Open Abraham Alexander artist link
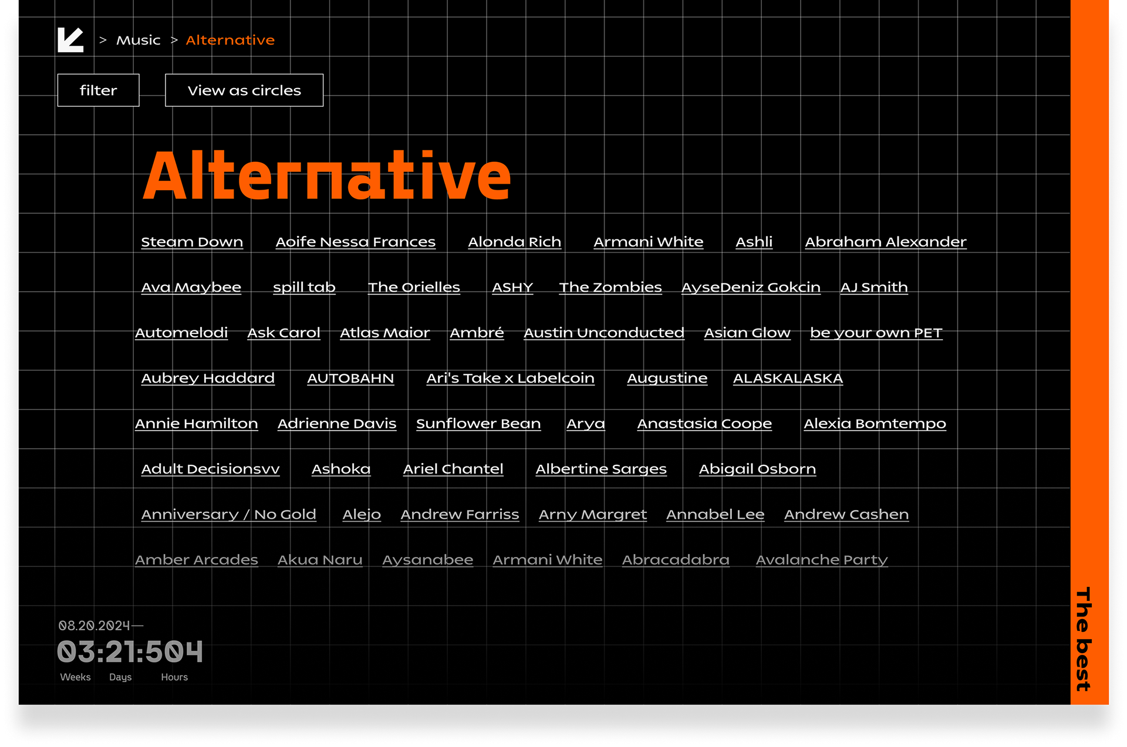 pyautogui.click(x=885, y=242)
